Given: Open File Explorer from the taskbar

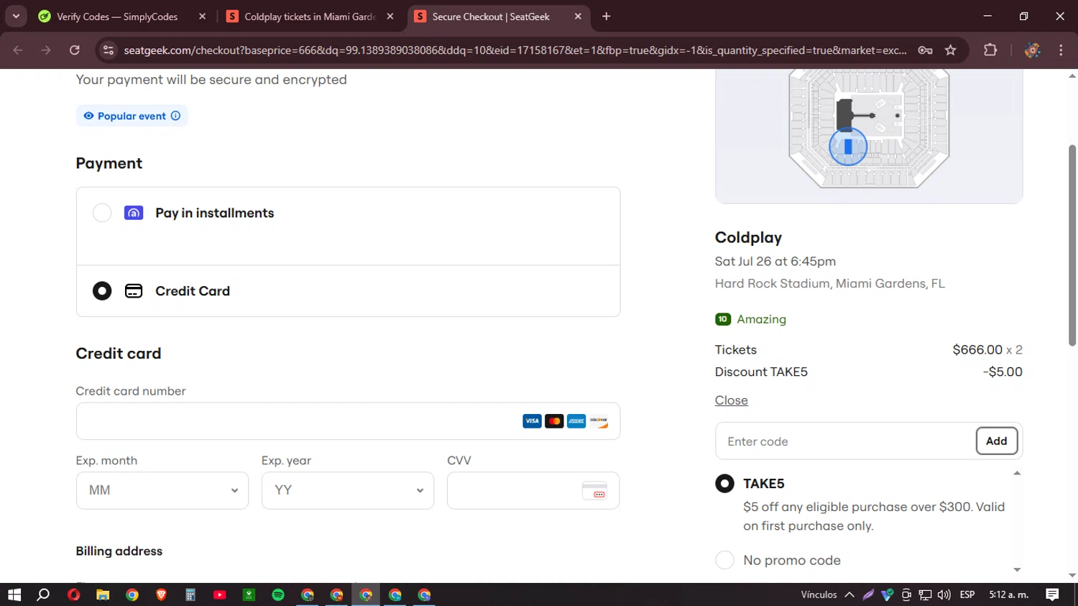Looking at the screenshot, I should pyautogui.click(x=103, y=594).
